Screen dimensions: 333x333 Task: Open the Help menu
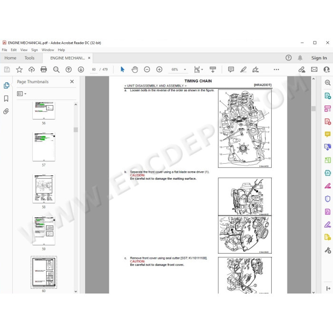tap(61, 50)
